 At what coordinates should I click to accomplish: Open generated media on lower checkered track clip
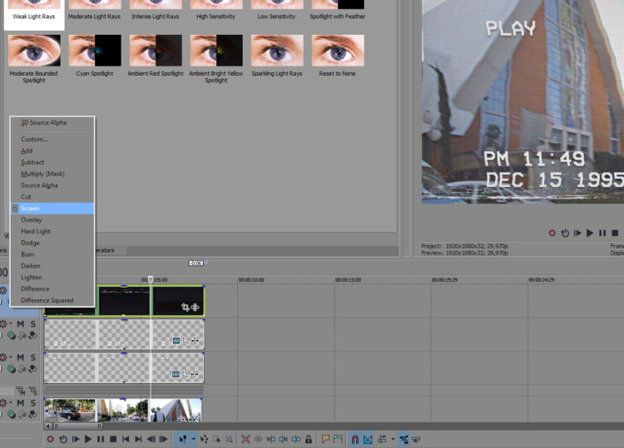coord(176,374)
